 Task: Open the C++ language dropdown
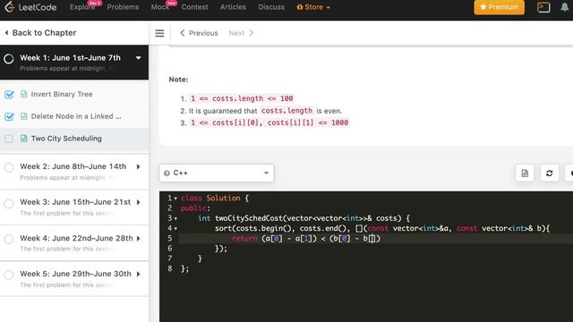(217, 173)
